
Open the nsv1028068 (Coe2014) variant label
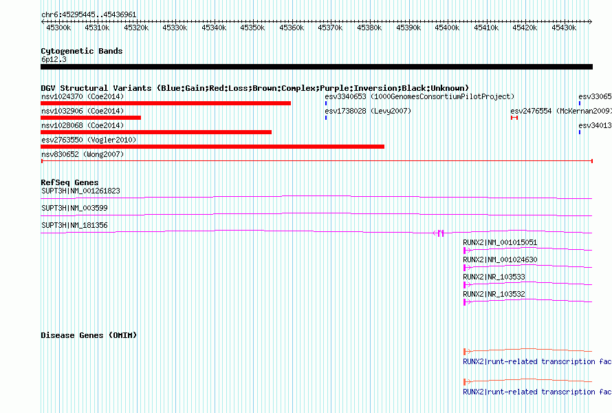click(83, 125)
